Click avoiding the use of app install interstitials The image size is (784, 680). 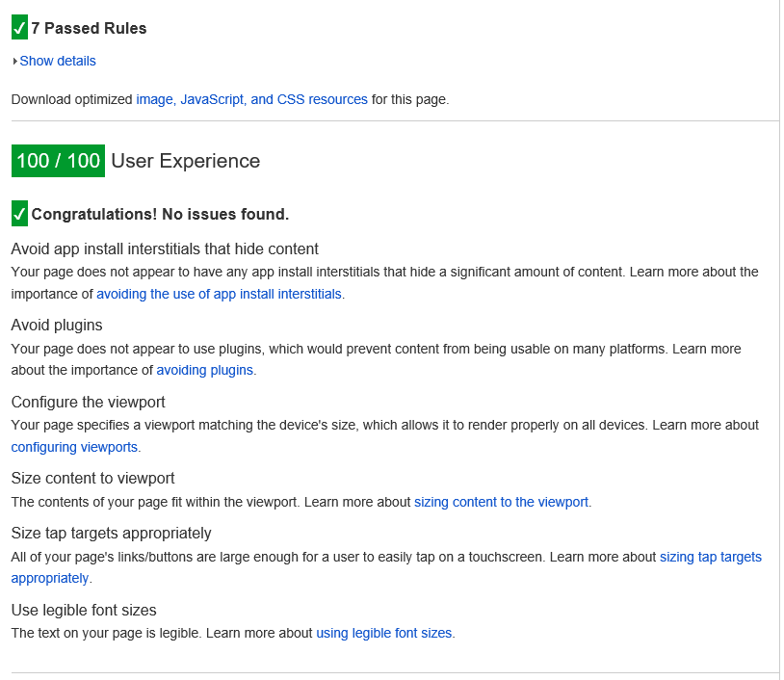pyautogui.click(x=219, y=294)
